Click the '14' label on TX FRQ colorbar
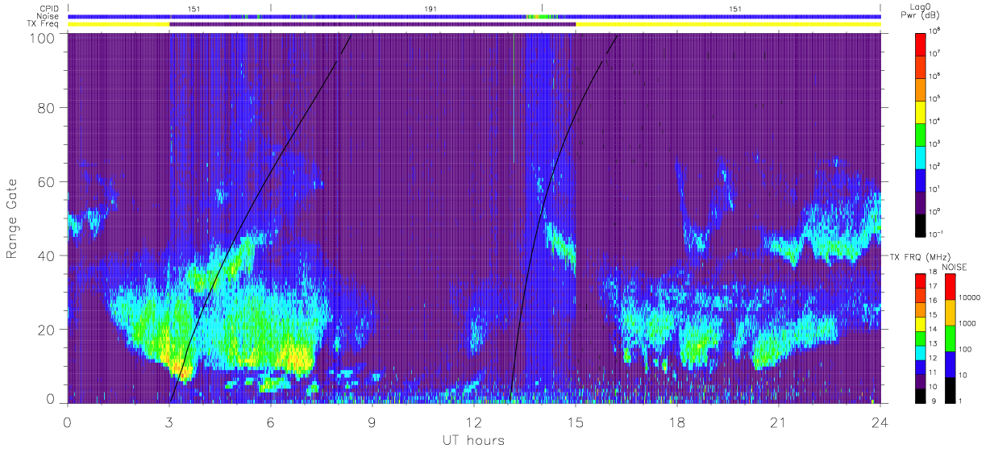The width and height of the screenshot is (990, 457). pos(934,329)
